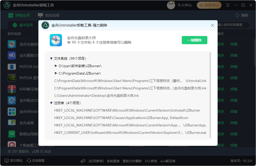This screenshot has height=166, width=256.
Task: Open DLL修复 recommended link
Action: point(151,161)
